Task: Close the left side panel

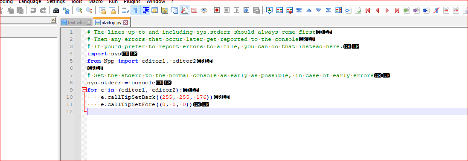Action: point(53,20)
